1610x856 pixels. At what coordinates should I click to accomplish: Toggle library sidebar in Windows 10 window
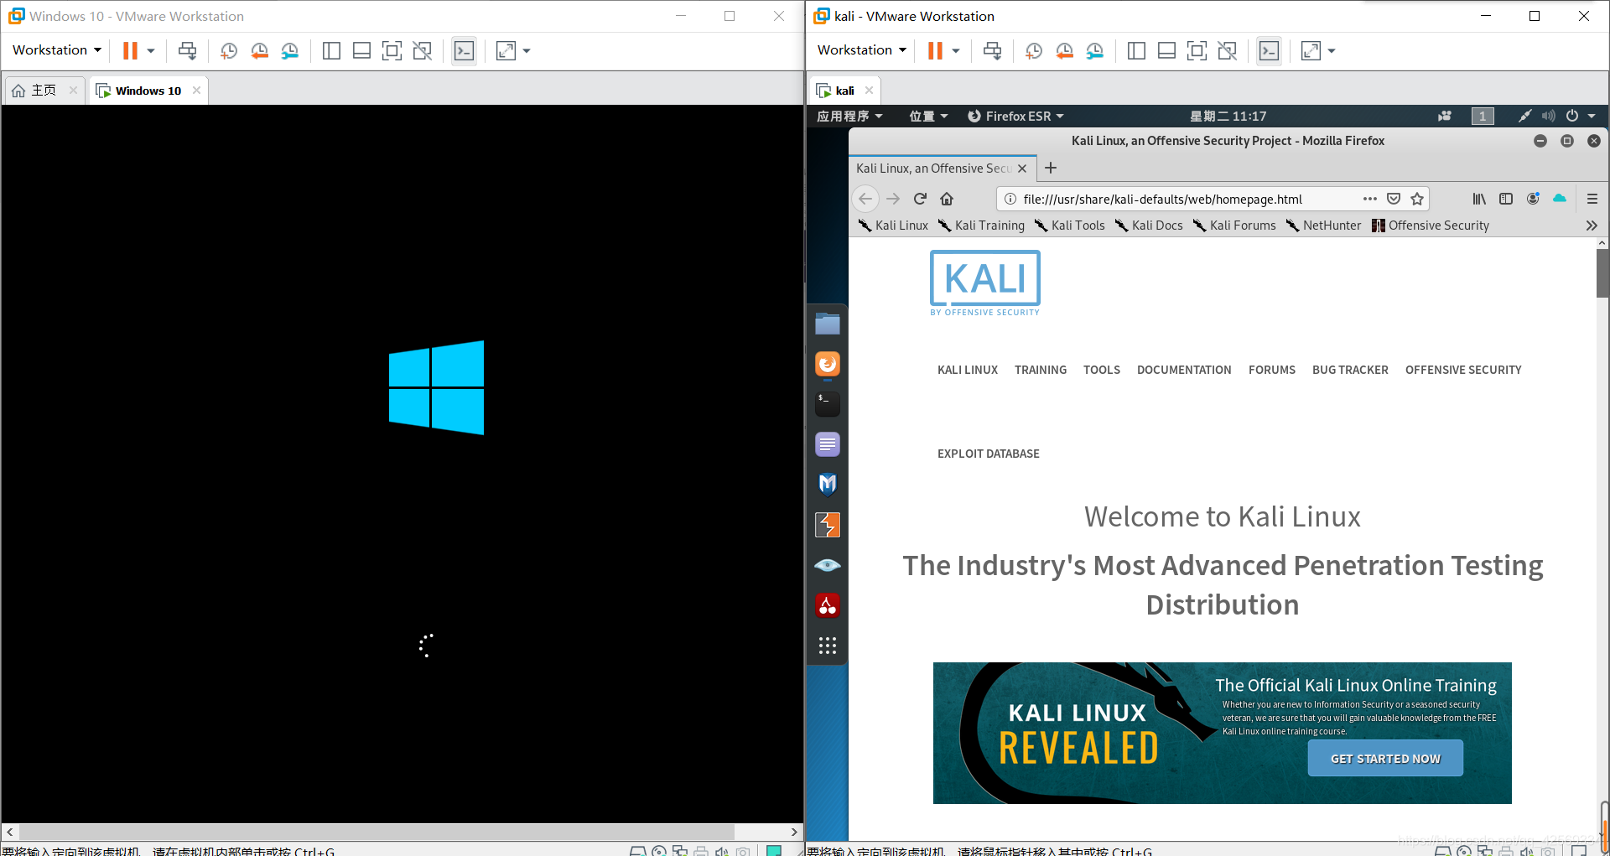point(331,50)
